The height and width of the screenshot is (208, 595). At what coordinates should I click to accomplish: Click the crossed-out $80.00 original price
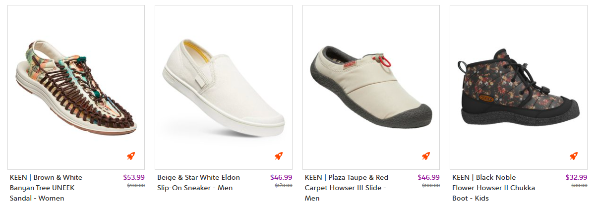[x=579, y=186]
